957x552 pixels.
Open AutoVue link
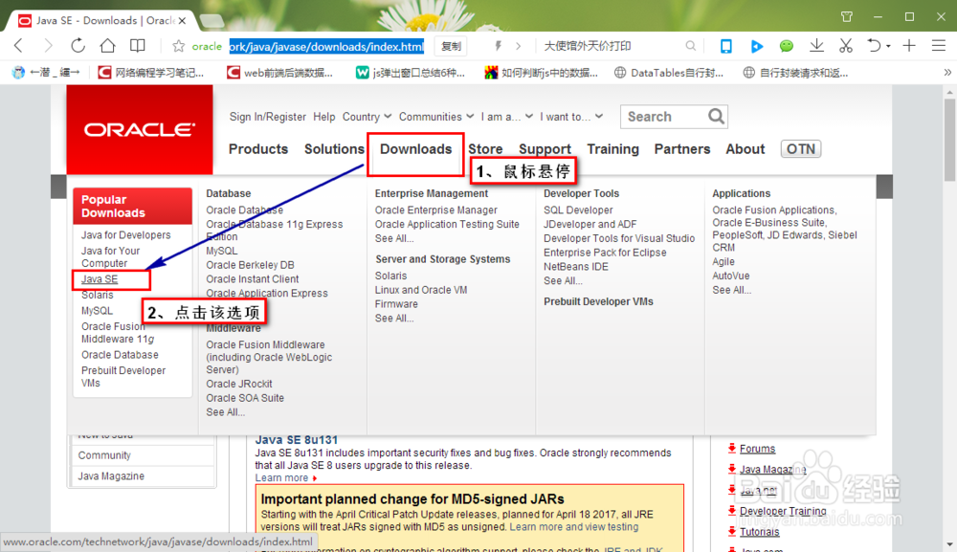pos(730,276)
